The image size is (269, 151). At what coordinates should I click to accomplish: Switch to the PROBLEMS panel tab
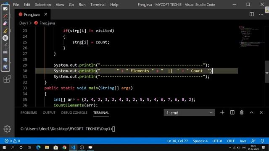pos(29,113)
